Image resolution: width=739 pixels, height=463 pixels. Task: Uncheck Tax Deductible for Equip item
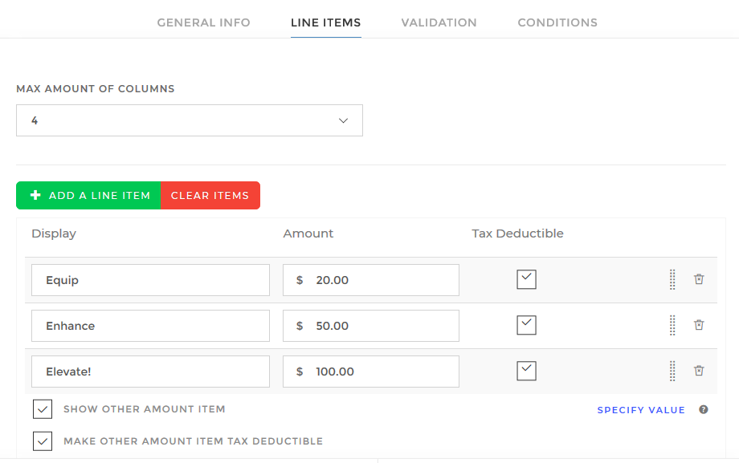coord(526,279)
